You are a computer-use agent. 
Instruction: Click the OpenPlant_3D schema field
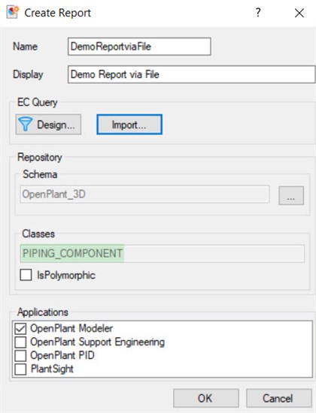[x=144, y=194]
